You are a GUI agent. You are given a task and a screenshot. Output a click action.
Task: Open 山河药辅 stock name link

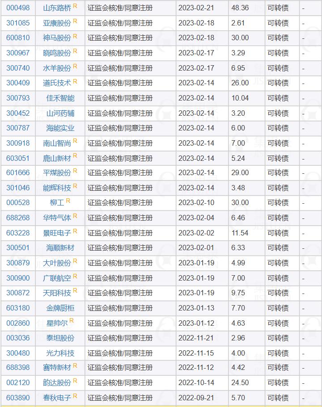point(60,113)
